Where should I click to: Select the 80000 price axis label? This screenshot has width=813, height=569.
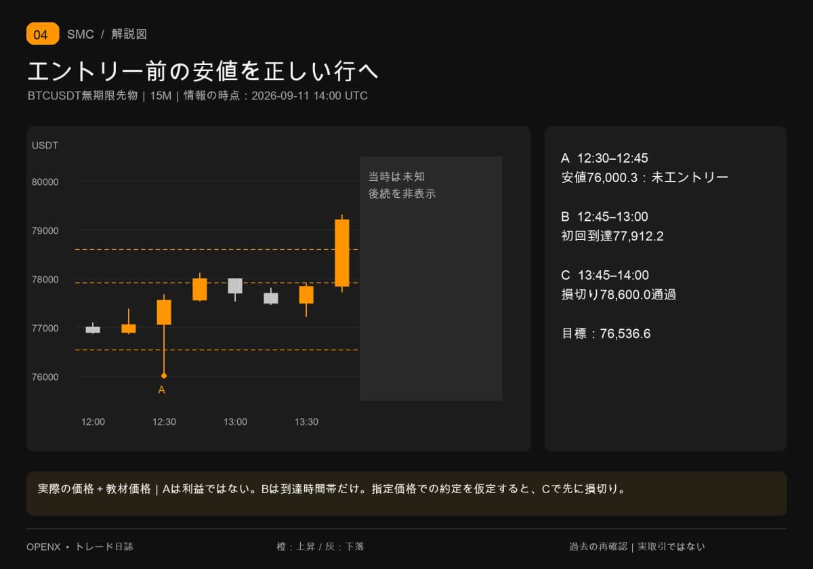tap(45, 182)
